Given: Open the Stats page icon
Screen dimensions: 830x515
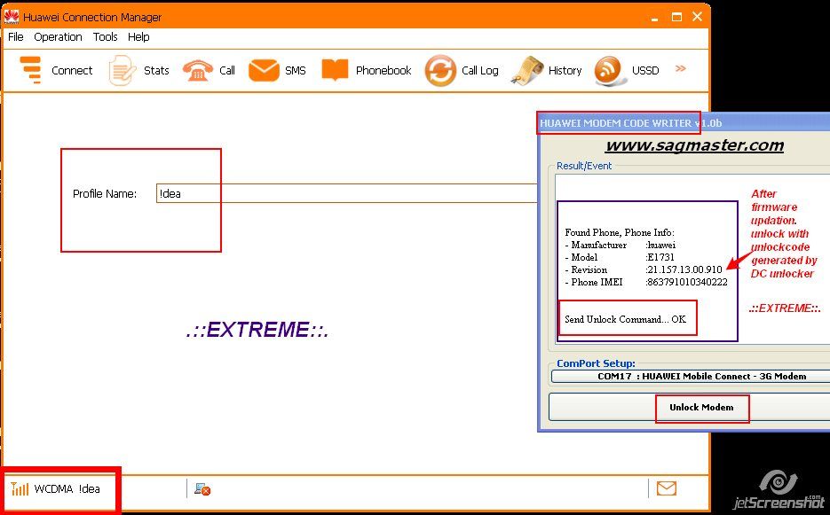Looking at the screenshot, I should (122, 70).
